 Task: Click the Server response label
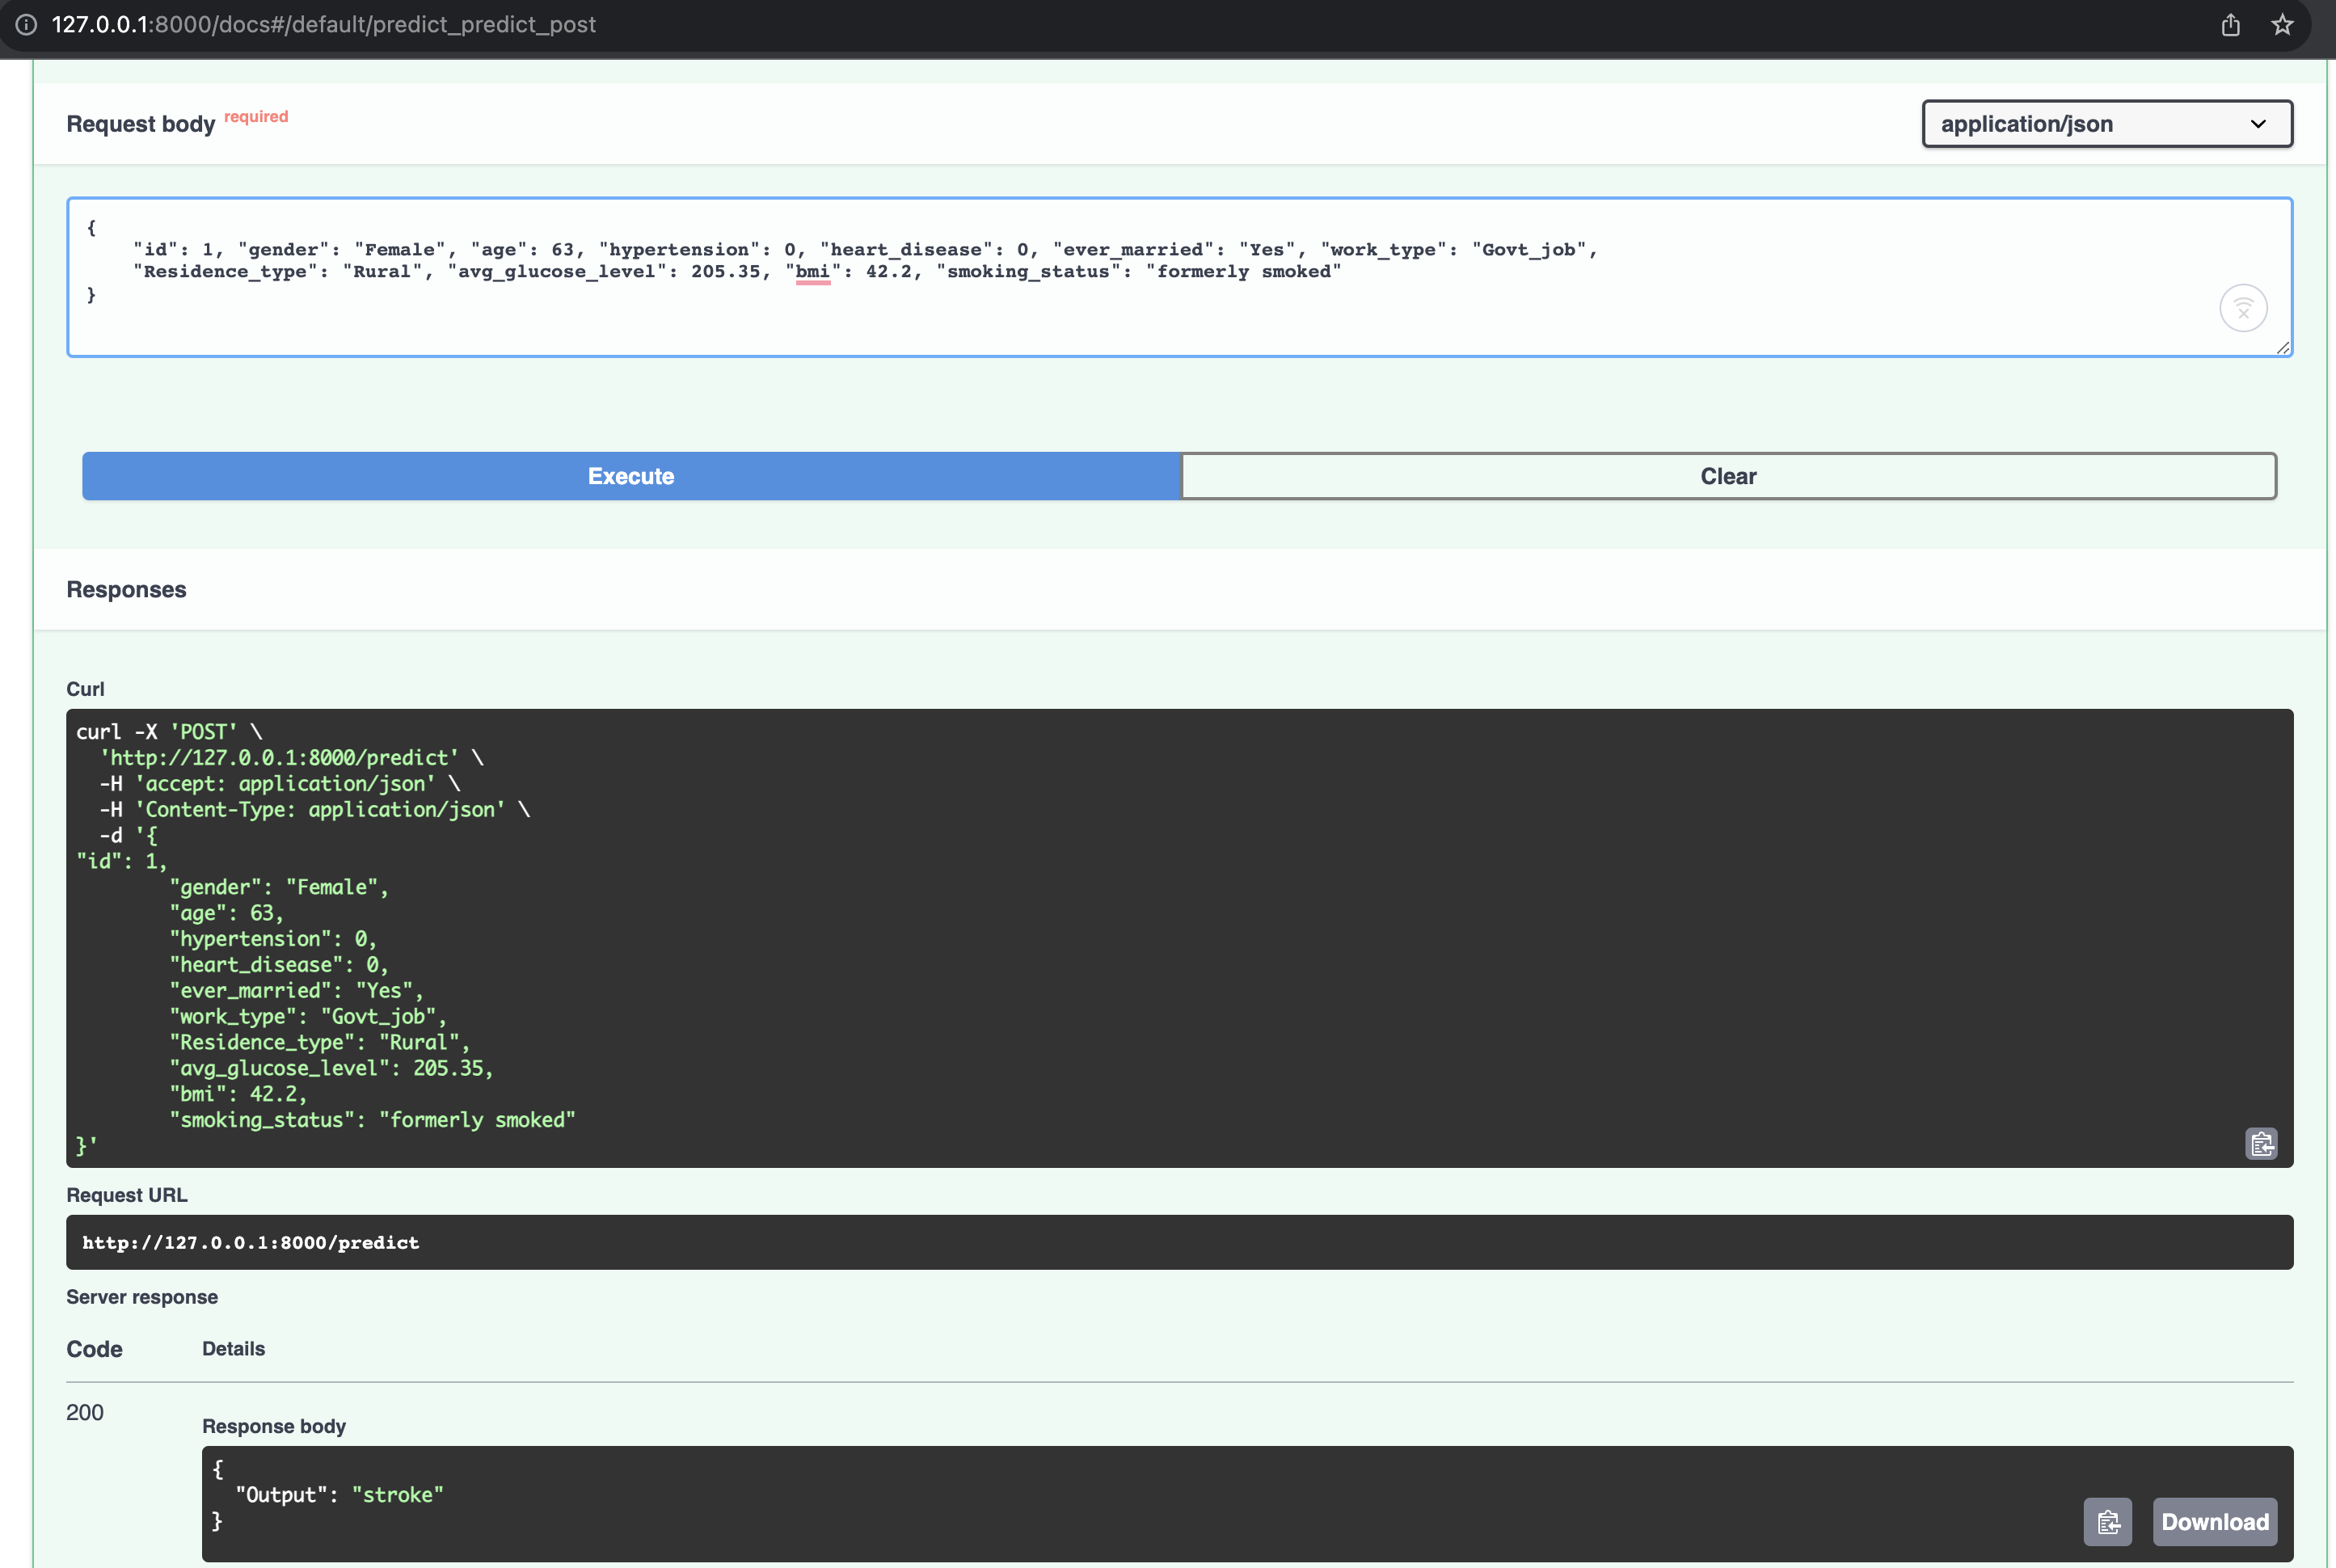pos(142,1297)
